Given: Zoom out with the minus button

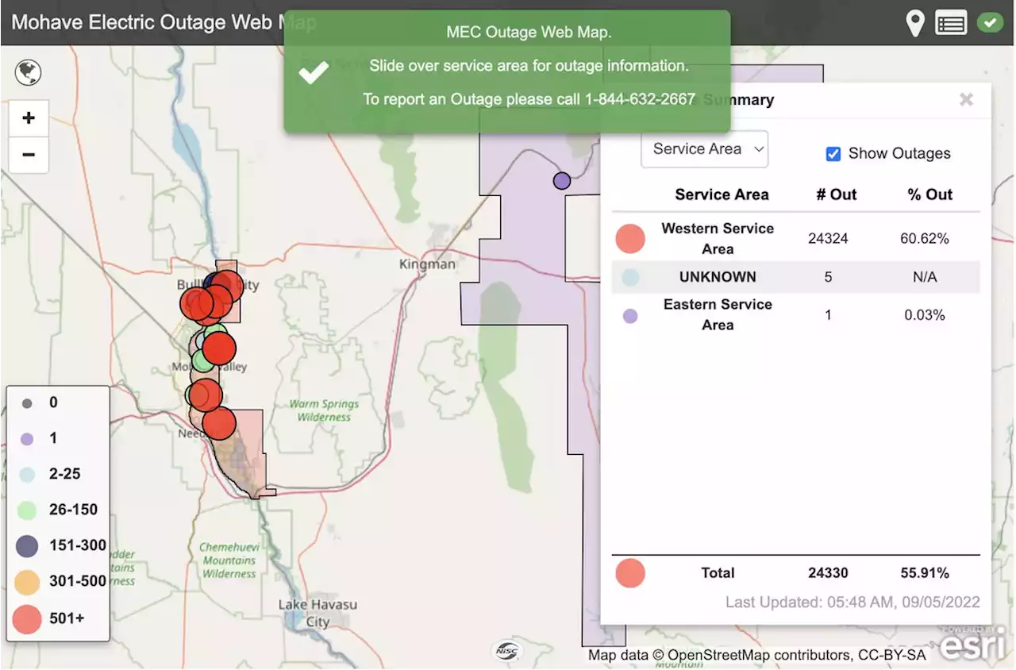Looking at the screenshot, I should [29, 154].
